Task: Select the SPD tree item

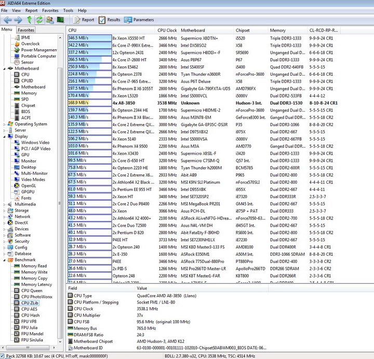Action: point(22,99)
